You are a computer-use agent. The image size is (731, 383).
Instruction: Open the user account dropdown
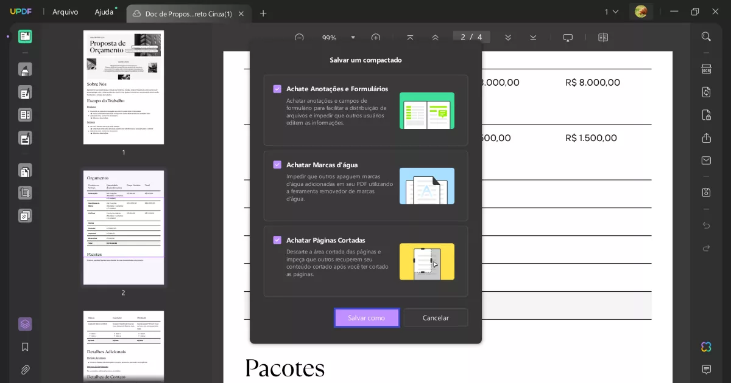tap(641, 11)
